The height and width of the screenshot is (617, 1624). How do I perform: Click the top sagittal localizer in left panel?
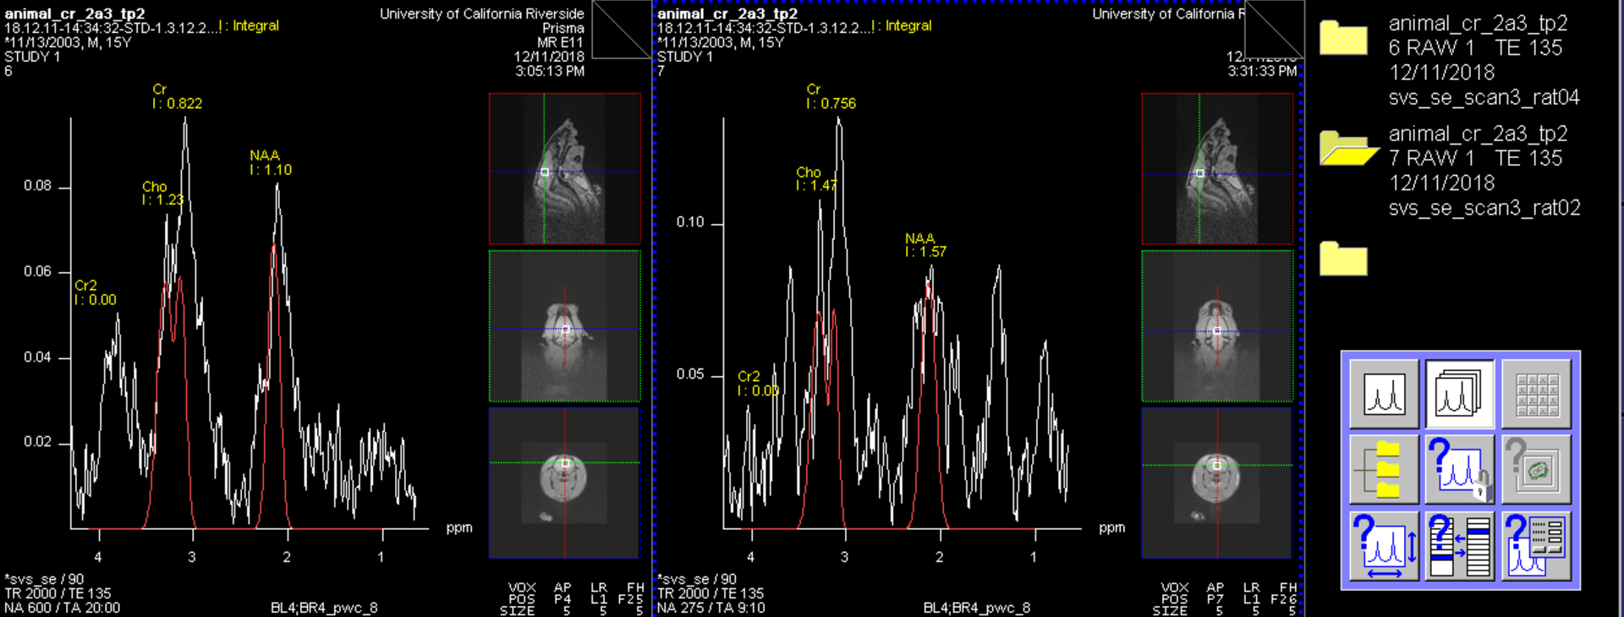(x=564, y=168)
